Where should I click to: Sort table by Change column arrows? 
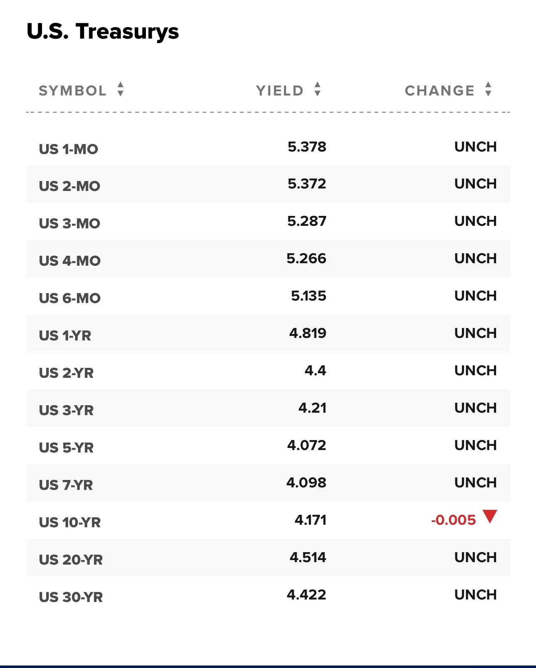click(488, 89)
